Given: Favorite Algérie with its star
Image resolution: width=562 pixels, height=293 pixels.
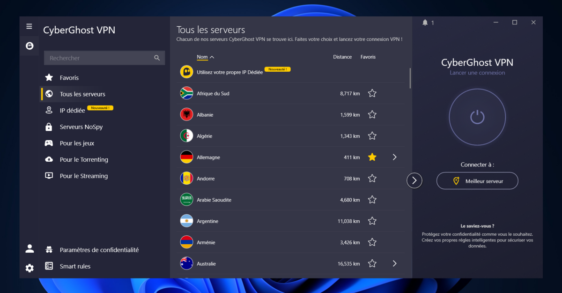Looking at the screenshot, I should 372,136.
